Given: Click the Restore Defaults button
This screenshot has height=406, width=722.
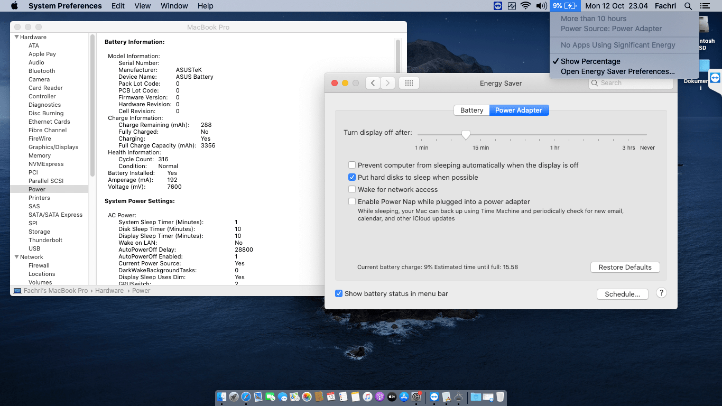Looking at the screenshot, I should point(625,267).
